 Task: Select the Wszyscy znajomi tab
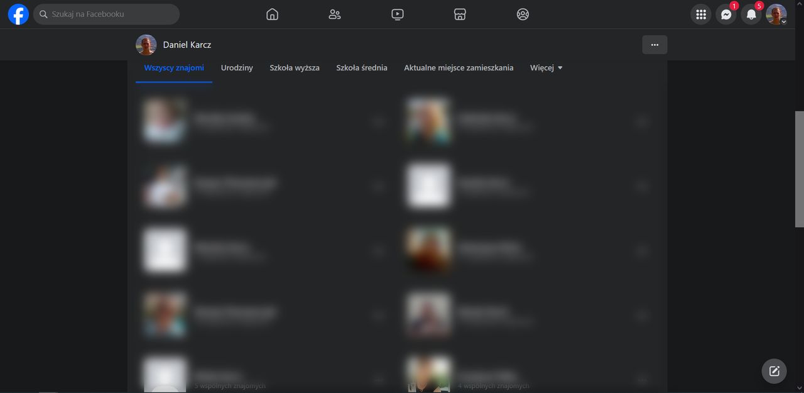174,68
